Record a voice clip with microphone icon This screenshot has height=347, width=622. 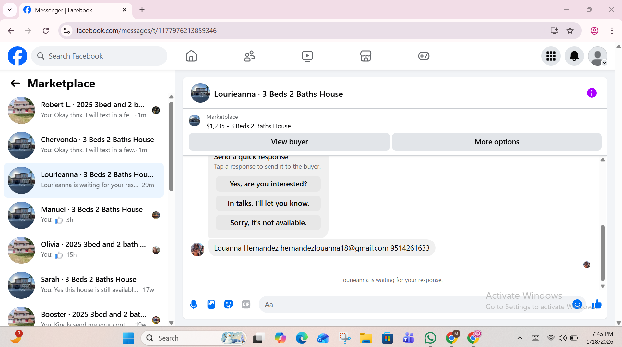(x=194, y=304)
